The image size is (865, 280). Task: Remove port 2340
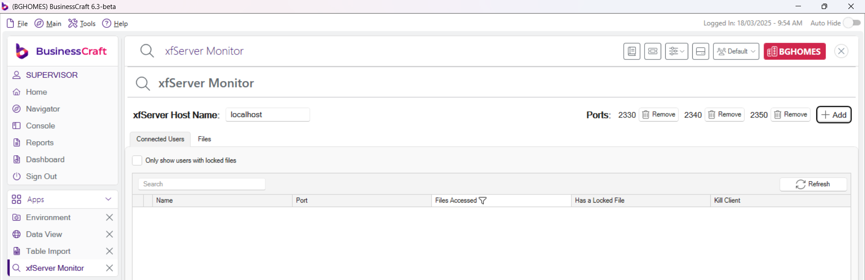coord(725,115)
